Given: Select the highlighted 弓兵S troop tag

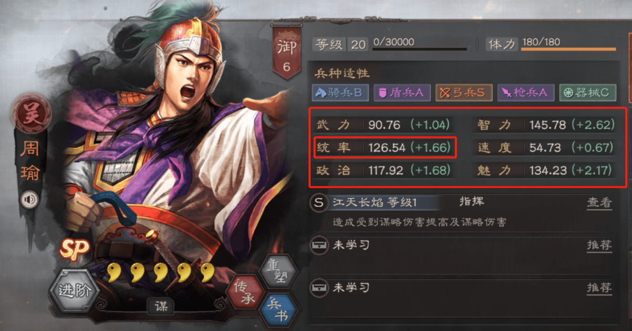Looking at the screenshot, I should 463,93.
